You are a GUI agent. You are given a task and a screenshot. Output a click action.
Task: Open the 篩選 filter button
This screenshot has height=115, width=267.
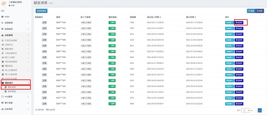pyautogui.click(x=251, y=11)
